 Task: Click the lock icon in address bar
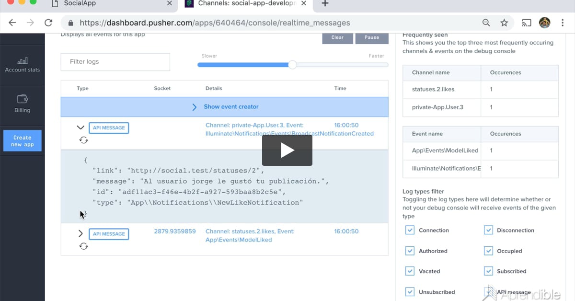pyautogui.click(x=71, y=23)
